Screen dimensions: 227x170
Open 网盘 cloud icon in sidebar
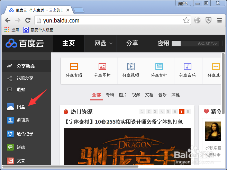[x=10, y=107]
